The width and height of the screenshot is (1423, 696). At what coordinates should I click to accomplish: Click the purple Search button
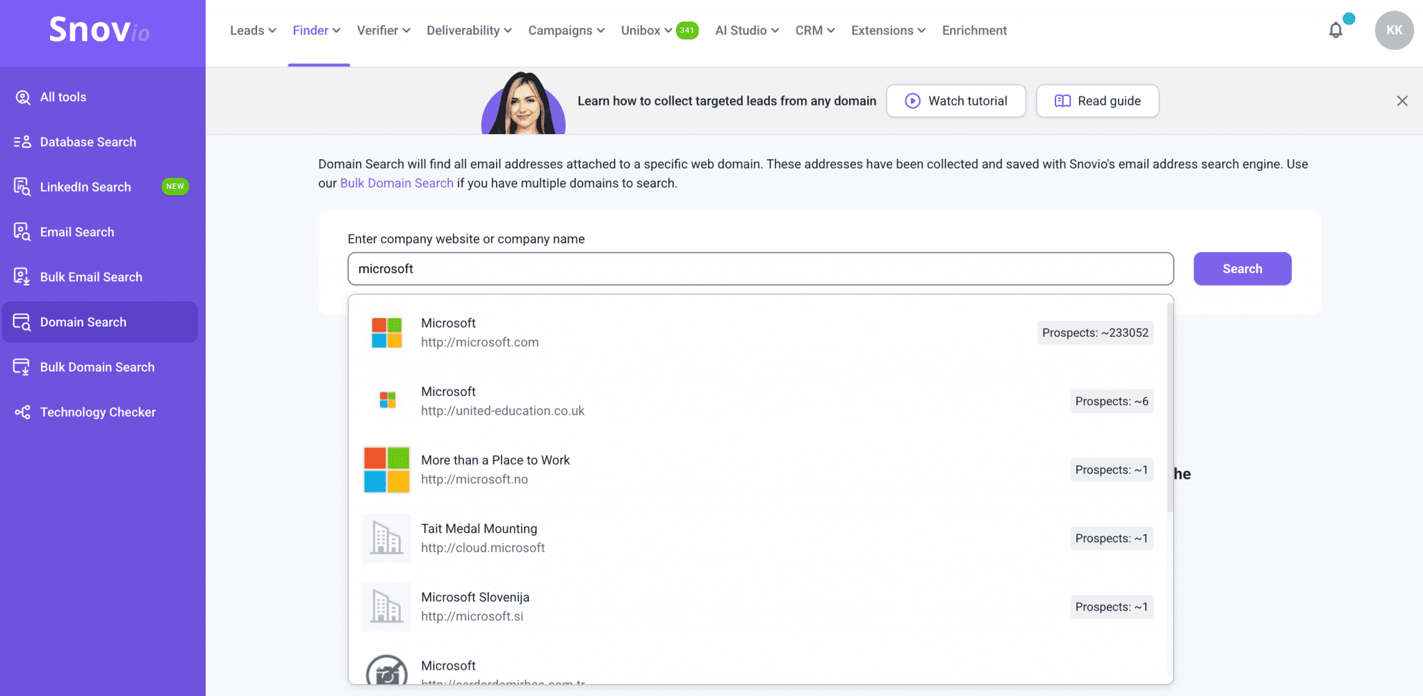point(1242,269)
